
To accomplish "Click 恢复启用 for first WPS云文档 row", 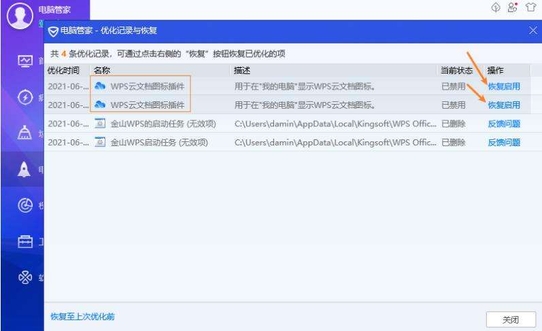I will 504,86.
